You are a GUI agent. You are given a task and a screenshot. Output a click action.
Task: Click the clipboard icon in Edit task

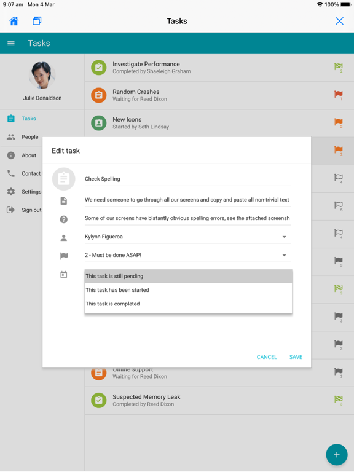tap(63, 179)
